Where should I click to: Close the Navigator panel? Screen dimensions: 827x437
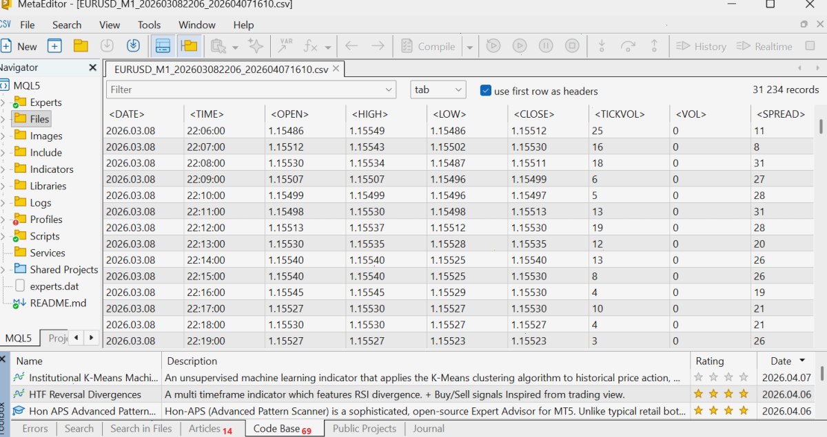click(93, 67)
